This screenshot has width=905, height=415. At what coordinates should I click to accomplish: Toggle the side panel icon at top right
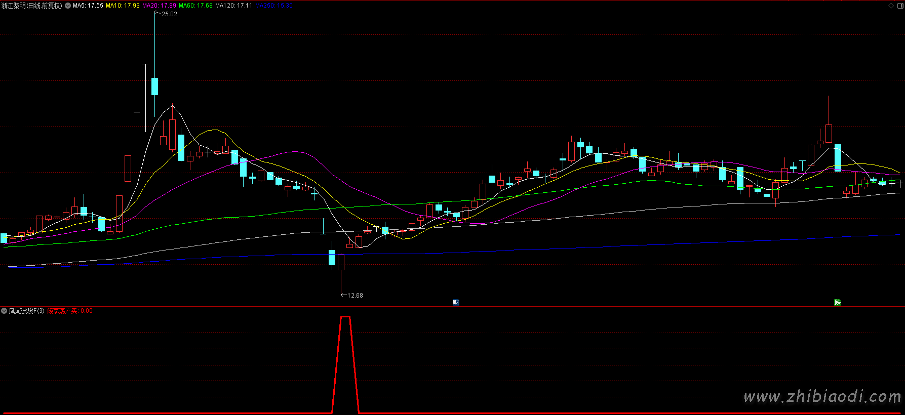tap(899, 6)
